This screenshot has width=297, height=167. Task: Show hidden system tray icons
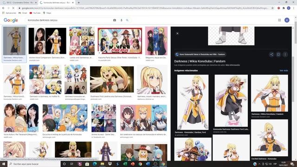coord(259,164)
